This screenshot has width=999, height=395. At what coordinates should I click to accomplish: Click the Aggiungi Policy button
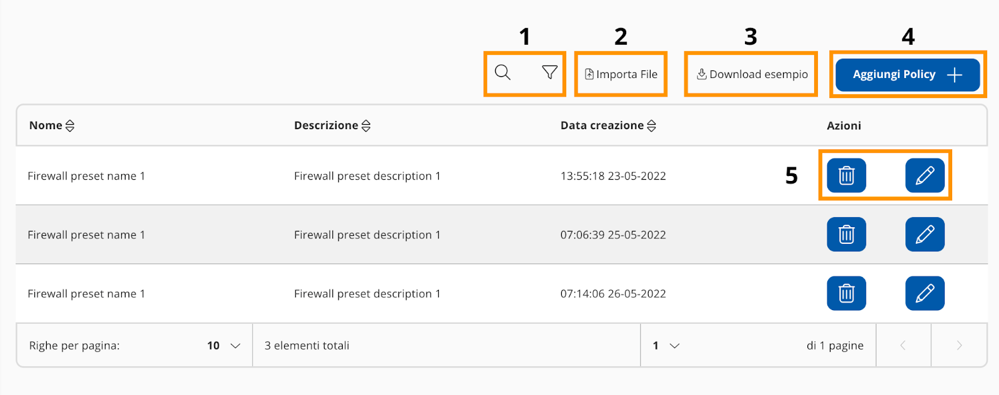point(907,75)
